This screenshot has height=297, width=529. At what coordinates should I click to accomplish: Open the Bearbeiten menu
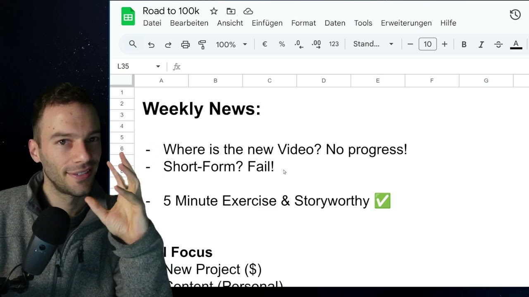[x=189, y=23]
